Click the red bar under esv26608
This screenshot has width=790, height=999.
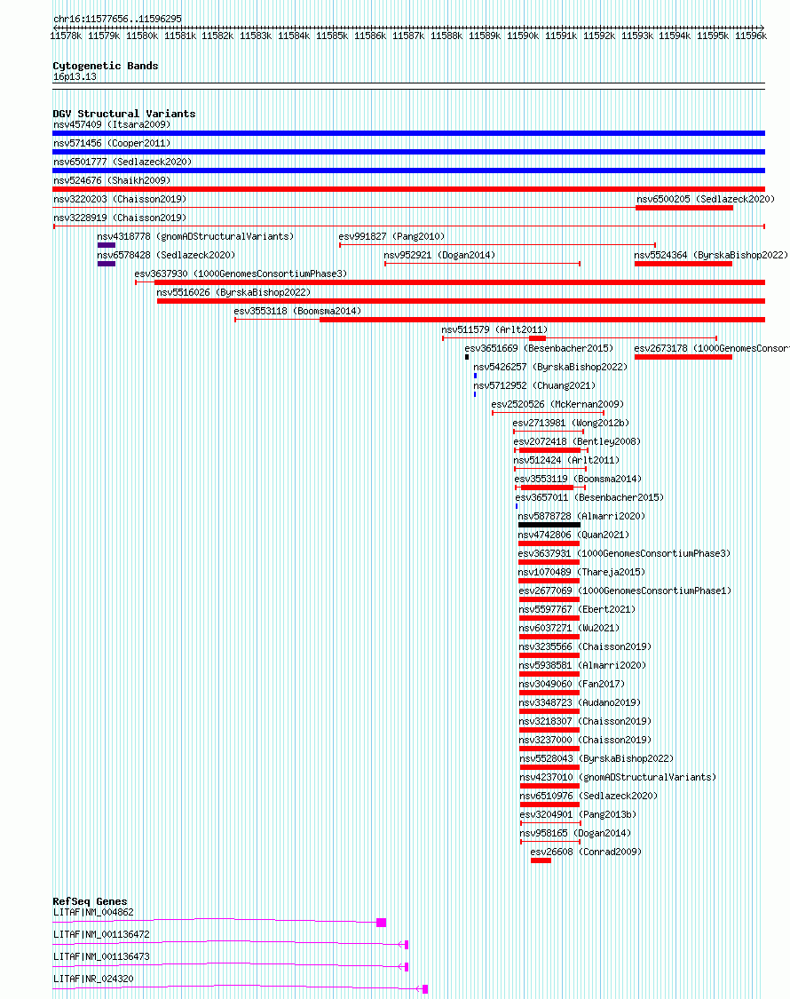[x=541, y=860]
